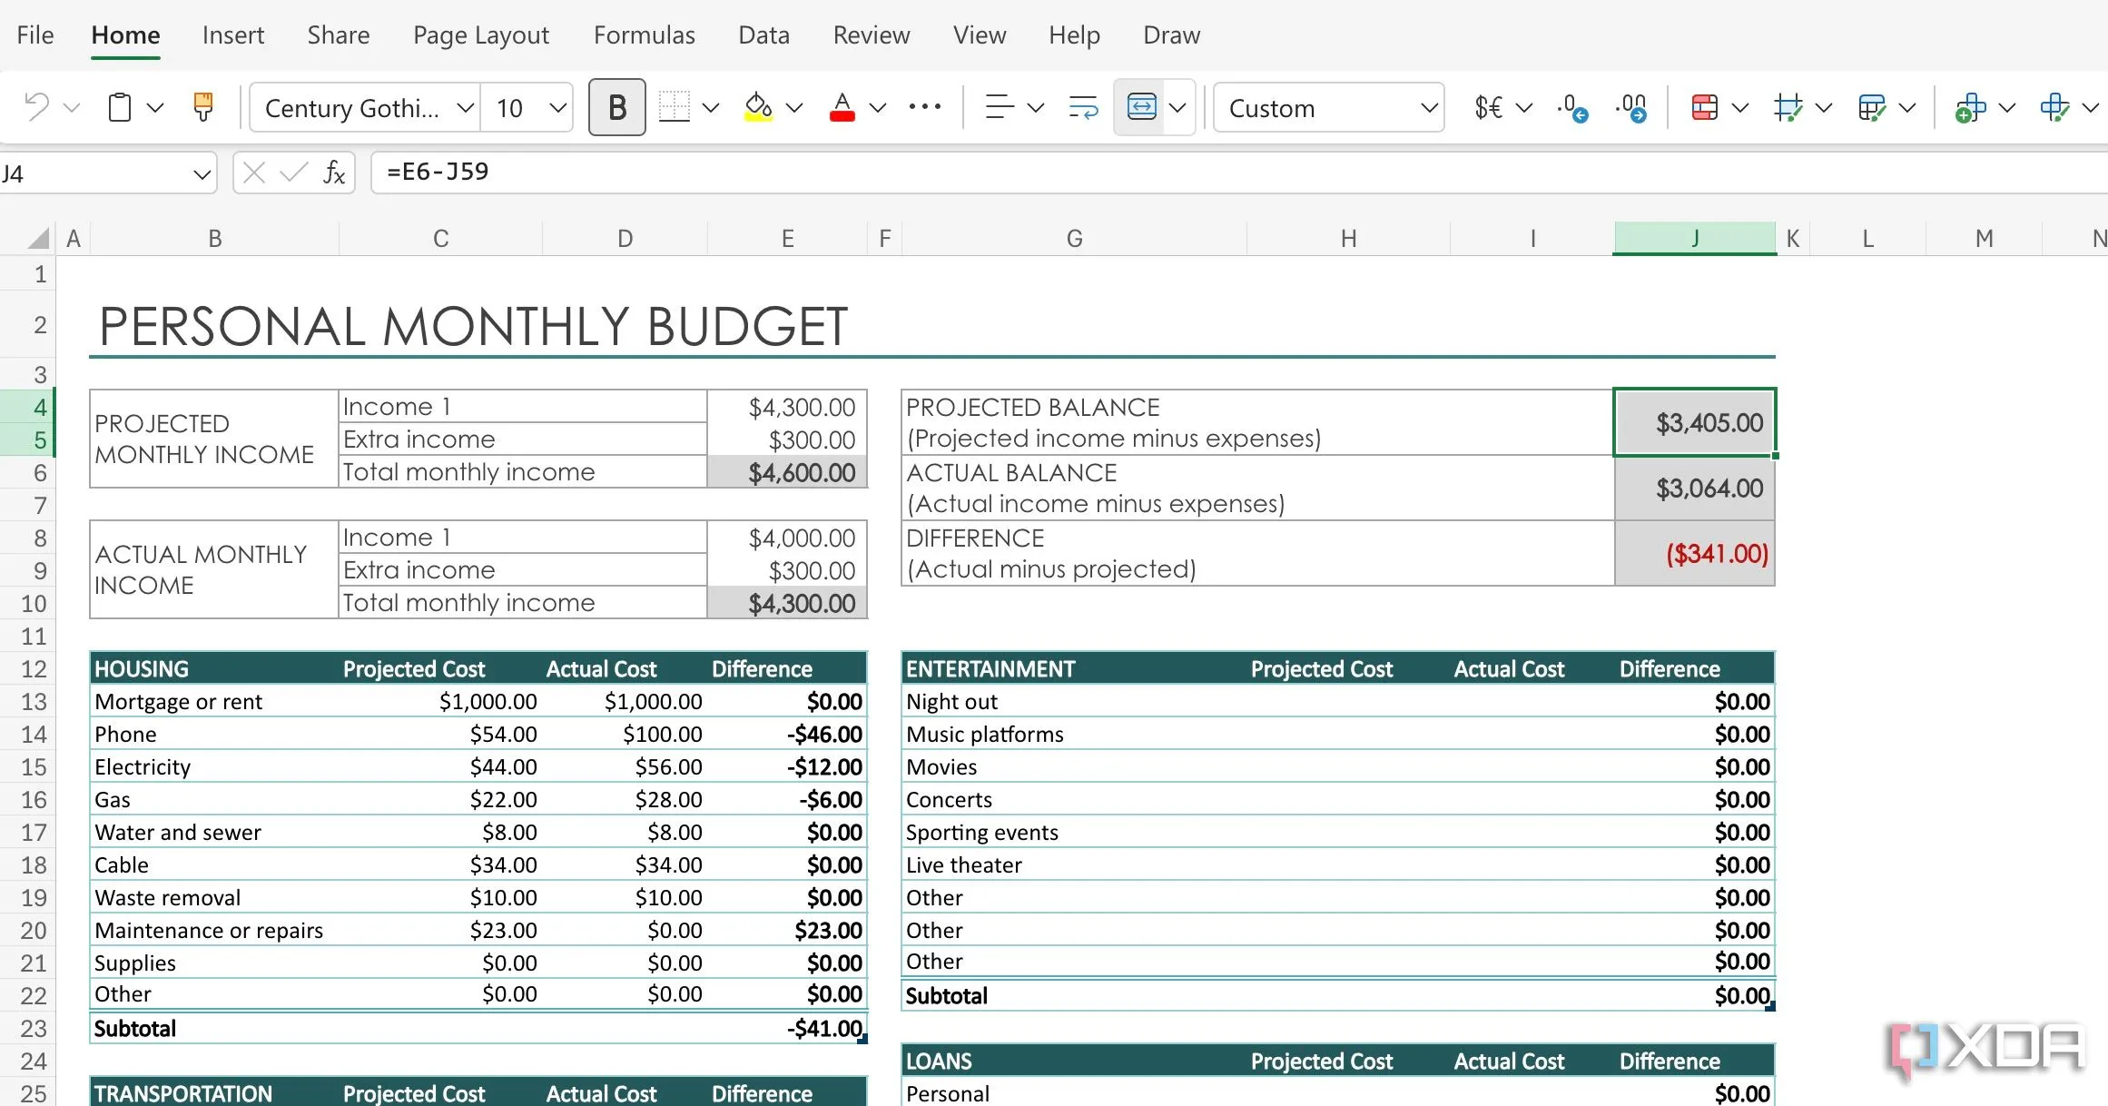
Task: Click the fx insert function icon
Action: tap(334, 173)
